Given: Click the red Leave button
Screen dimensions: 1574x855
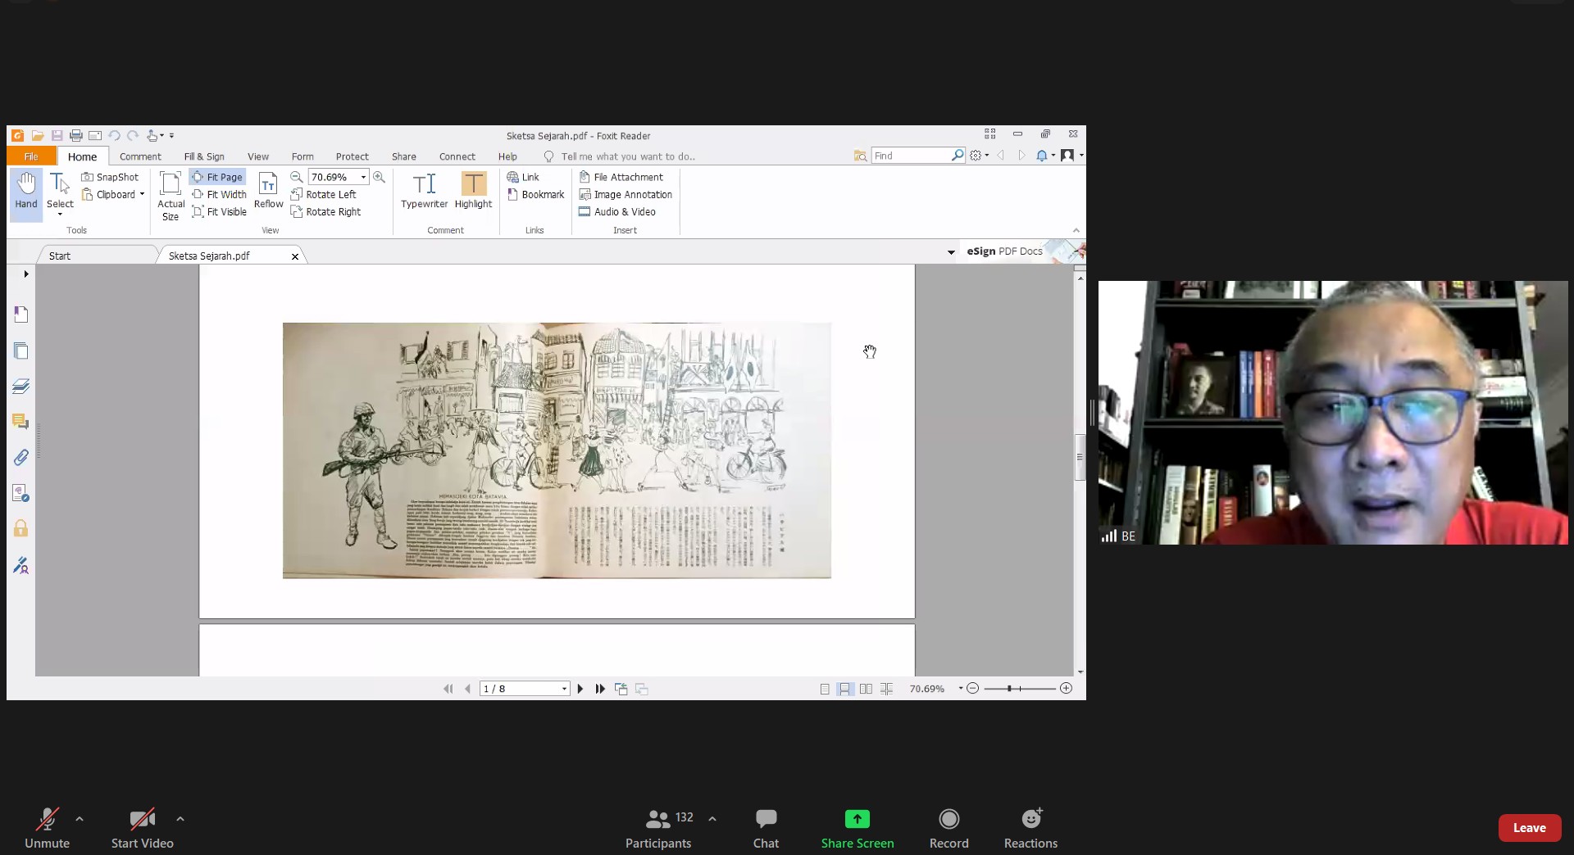Looking at the screenshot, I should [1529, 828].
